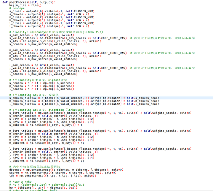Click line 'l_scores = l_max_scores[l_valid_indices]'
The width and height of the screenshot is (213, 191).
[43, 74]
